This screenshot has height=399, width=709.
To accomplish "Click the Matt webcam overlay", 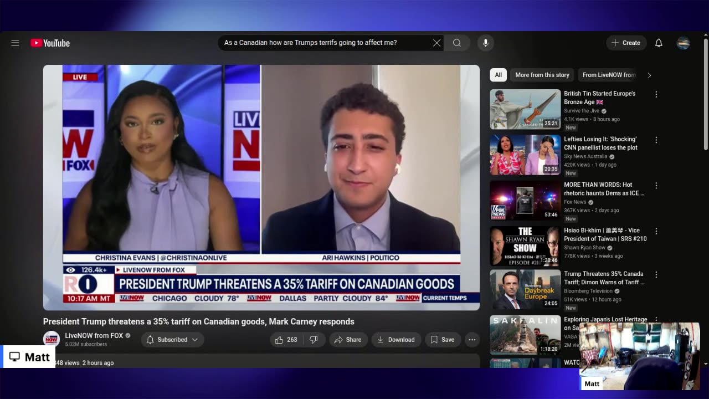I will (x=640, y=356).
